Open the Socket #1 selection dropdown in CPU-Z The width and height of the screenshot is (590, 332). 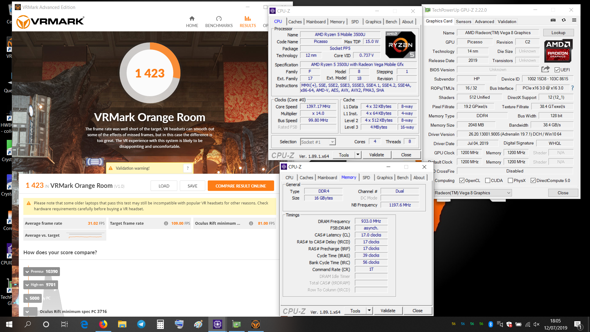click(332, 142)
